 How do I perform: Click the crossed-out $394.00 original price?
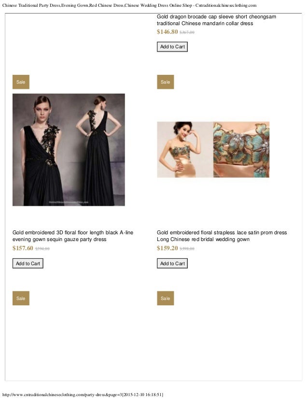click(x=42, y=249)
